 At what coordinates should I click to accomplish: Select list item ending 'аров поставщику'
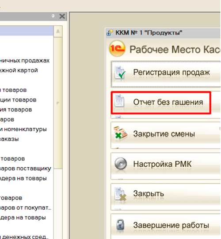point(26,168)
